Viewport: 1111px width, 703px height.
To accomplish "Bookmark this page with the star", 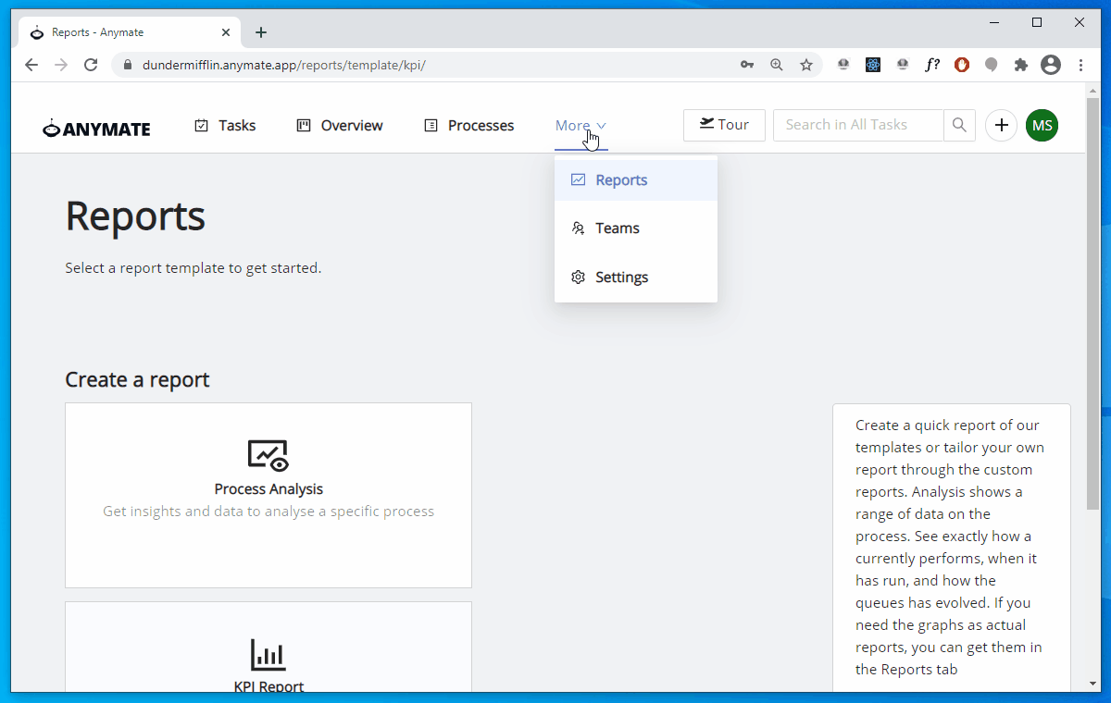I will (x=806, y=65).
